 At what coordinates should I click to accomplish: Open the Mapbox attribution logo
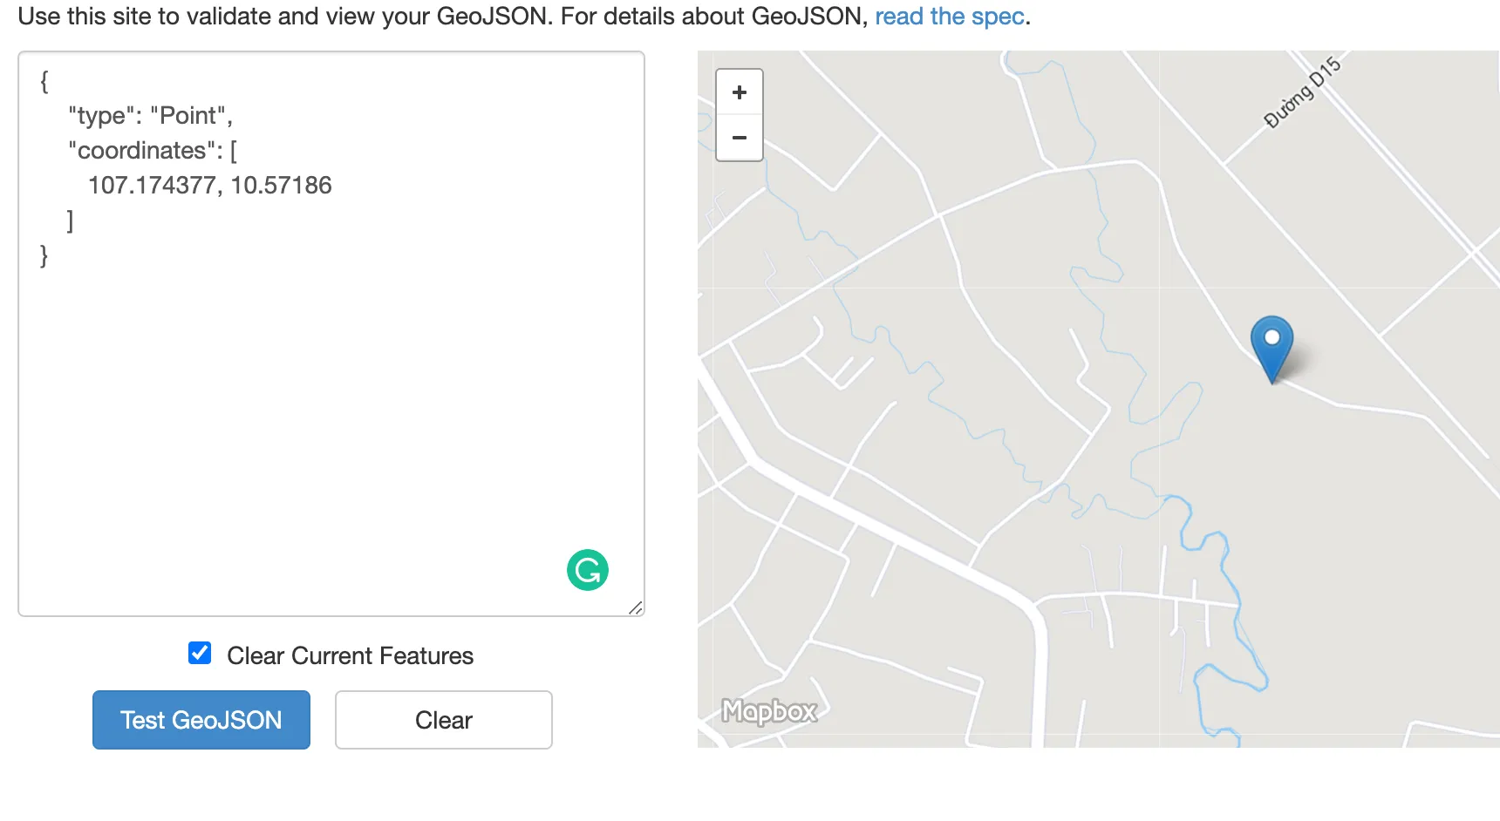(768, 712)
